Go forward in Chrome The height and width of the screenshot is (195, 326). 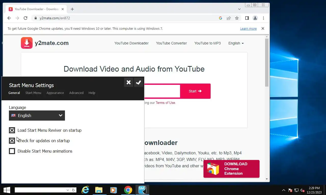pos(17,18)
